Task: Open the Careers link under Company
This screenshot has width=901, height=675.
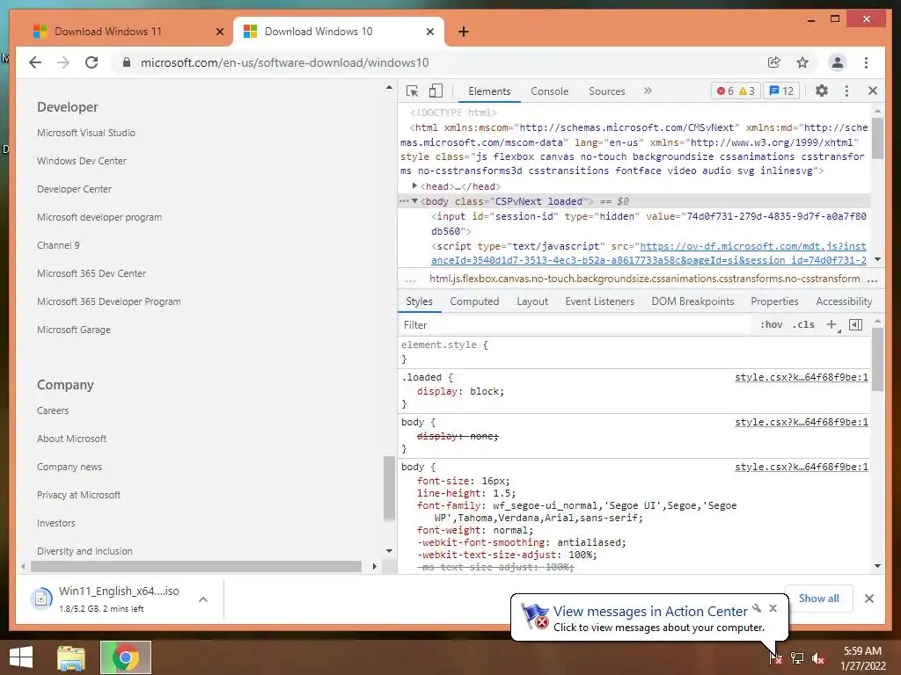Action: pos(53,410)
